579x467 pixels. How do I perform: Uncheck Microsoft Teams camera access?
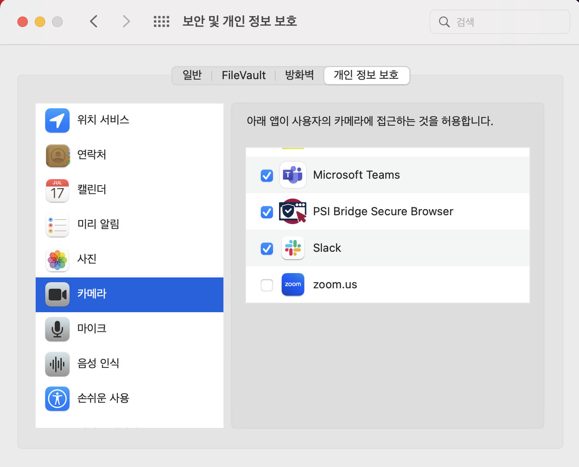(x=267, y=175)
